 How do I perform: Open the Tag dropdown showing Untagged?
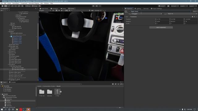click(x=146, y=14)
